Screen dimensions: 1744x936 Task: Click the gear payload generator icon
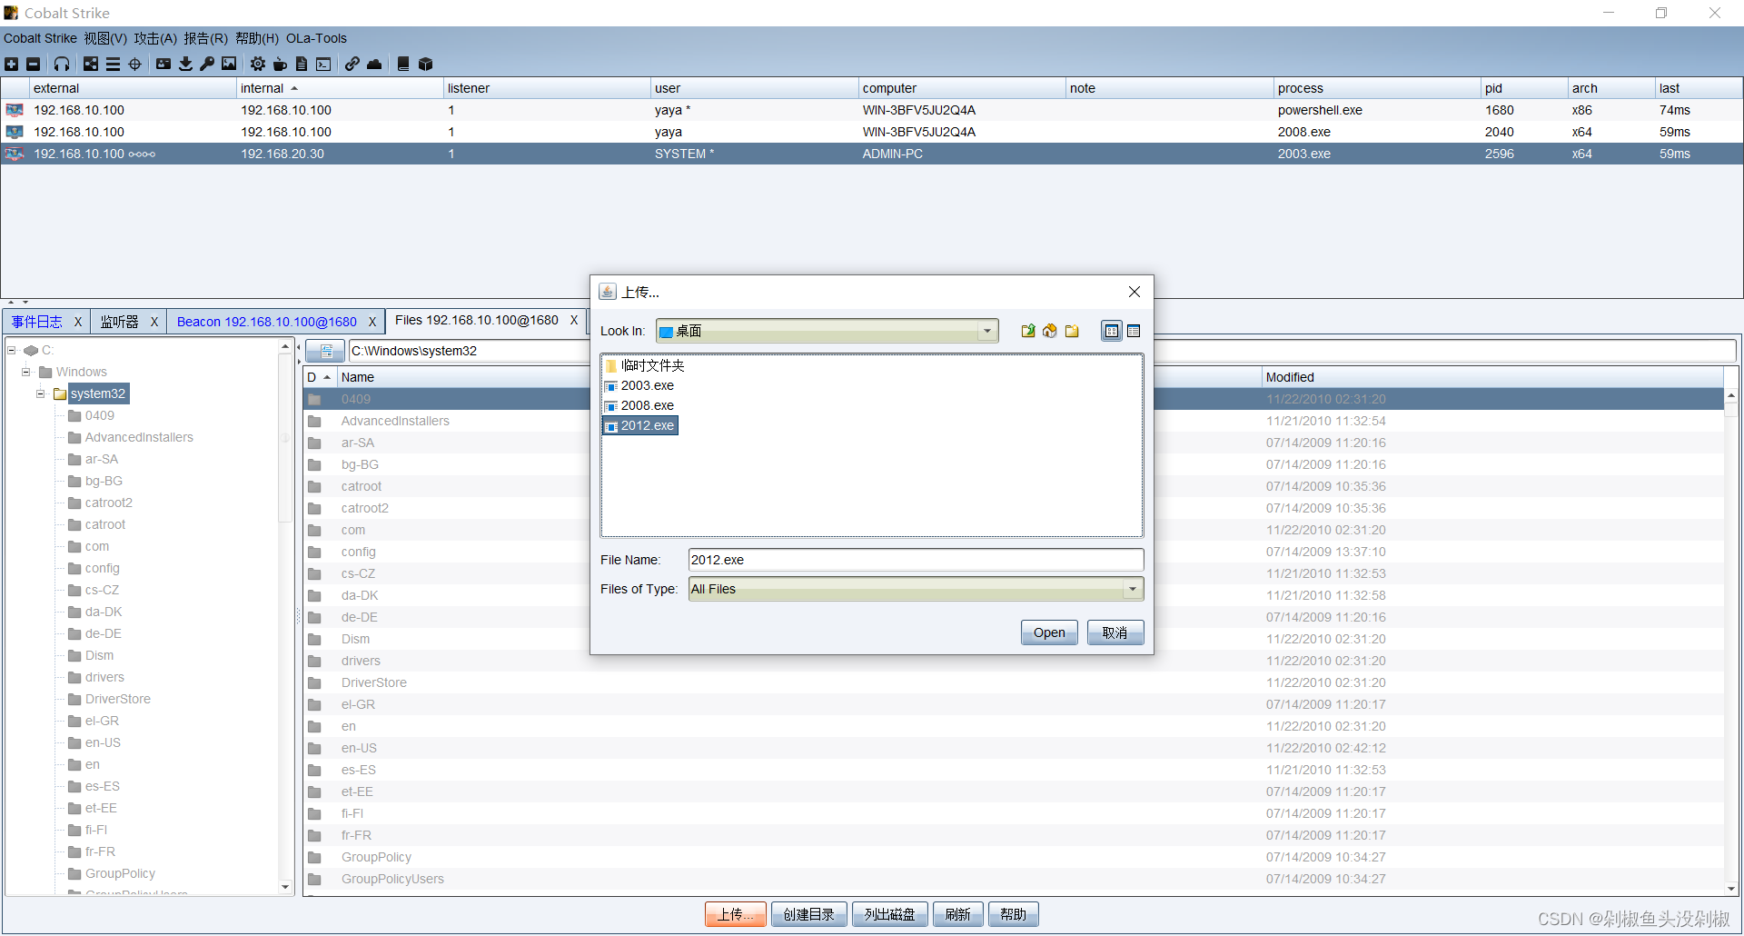(x=258, y=64)
